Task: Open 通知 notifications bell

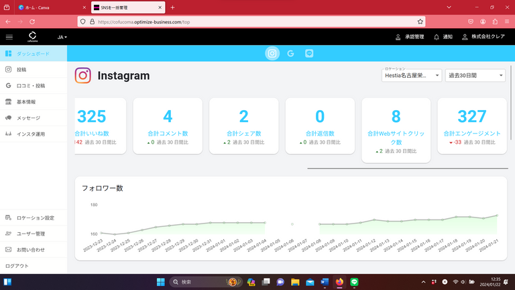Action: tap(443, 37)
